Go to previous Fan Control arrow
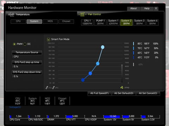 [x=79, y=14]
